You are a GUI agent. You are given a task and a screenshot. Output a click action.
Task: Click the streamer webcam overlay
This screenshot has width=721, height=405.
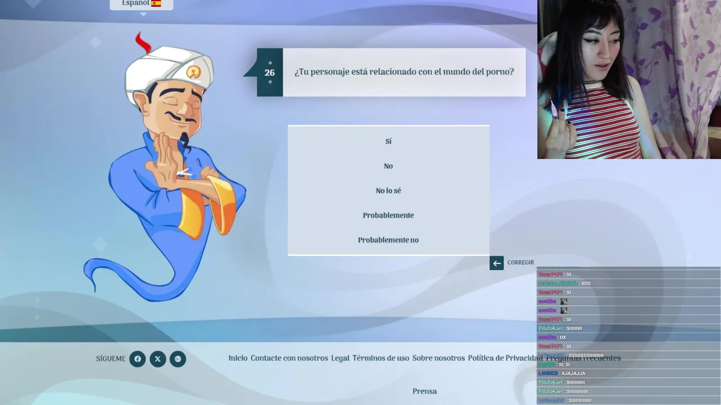click(x=629, y=79)
